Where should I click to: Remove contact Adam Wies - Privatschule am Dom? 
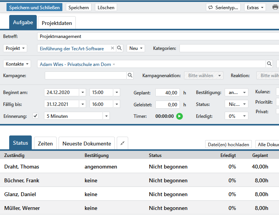pyautogui.click(x=114, y=64)
